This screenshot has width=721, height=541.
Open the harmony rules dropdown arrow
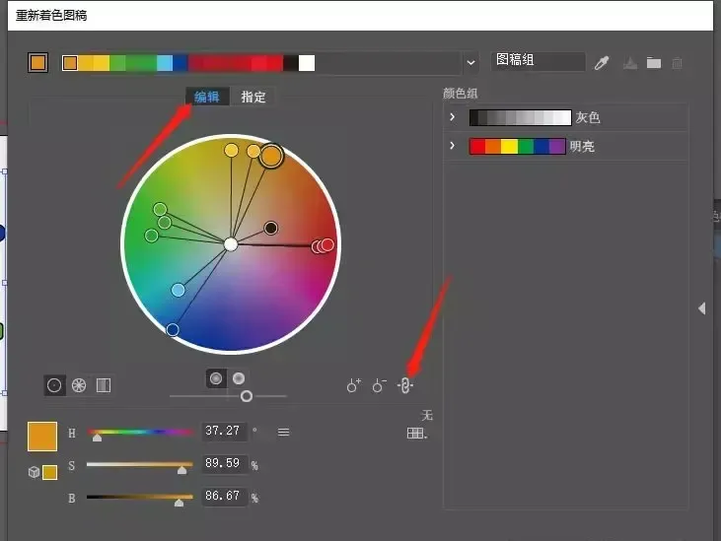(x=470, y=63)
